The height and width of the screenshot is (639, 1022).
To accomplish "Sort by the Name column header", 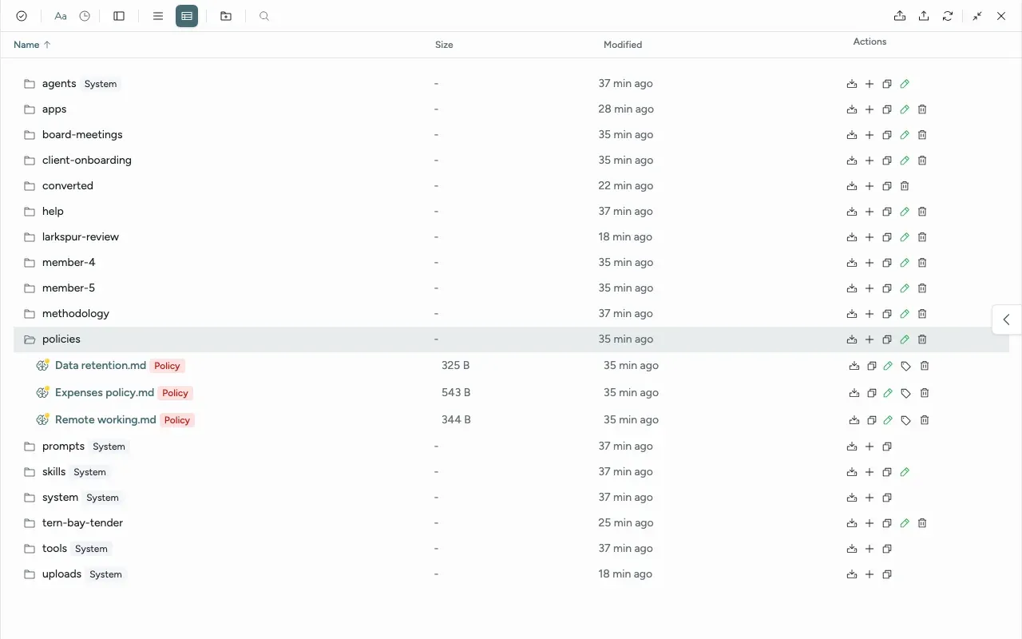I will [x=32, y=45].
